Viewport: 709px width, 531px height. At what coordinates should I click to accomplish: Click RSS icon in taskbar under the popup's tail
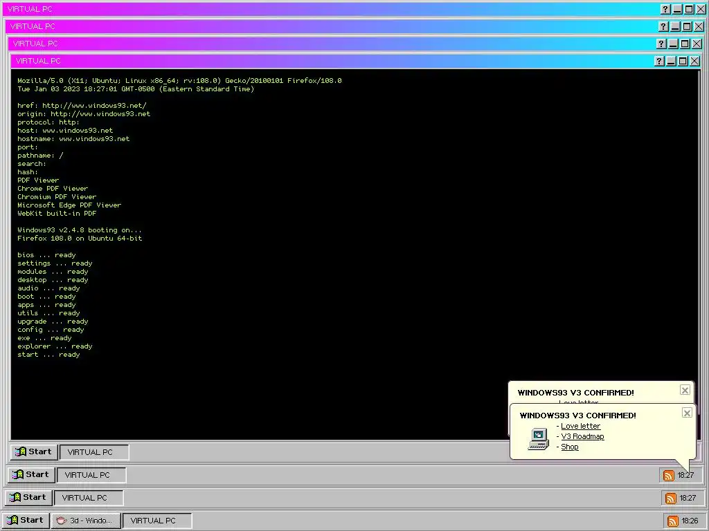[x=669, y=476]
